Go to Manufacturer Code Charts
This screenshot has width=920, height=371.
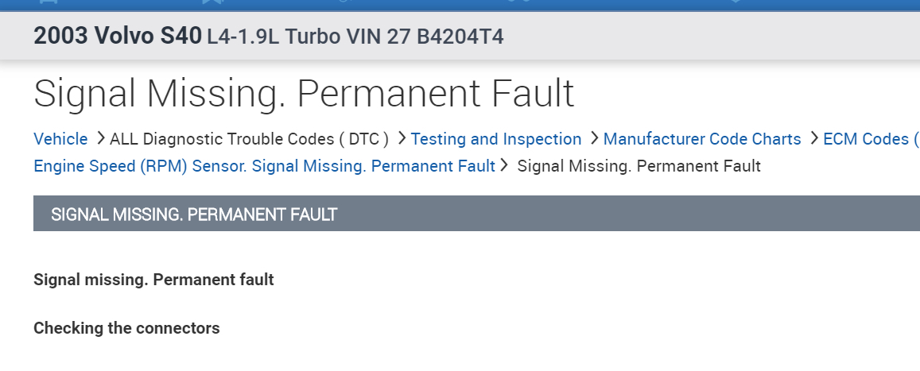click(702, 139)
